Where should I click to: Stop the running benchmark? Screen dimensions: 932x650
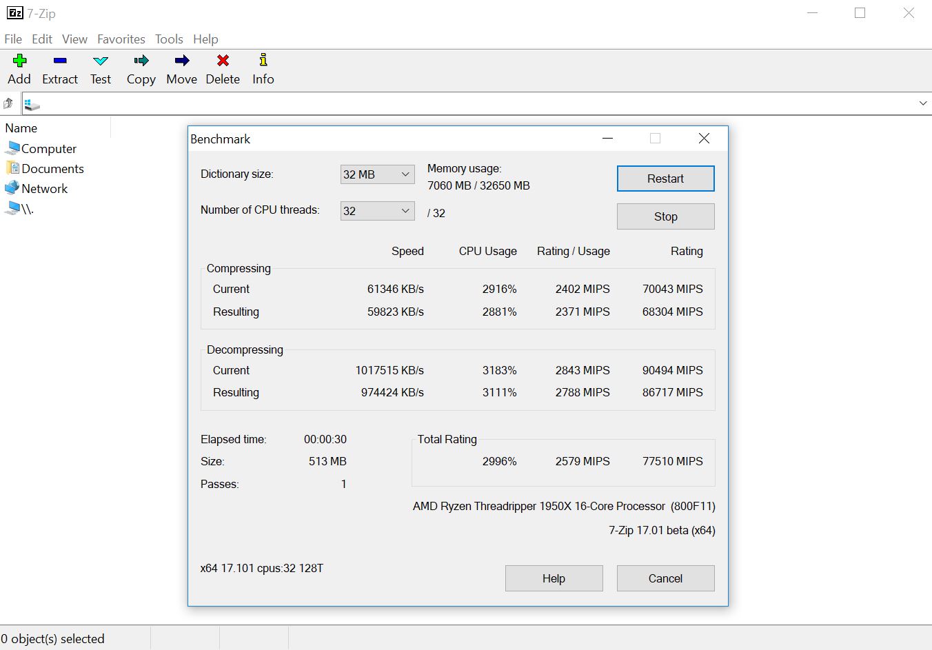click(665, 216)
